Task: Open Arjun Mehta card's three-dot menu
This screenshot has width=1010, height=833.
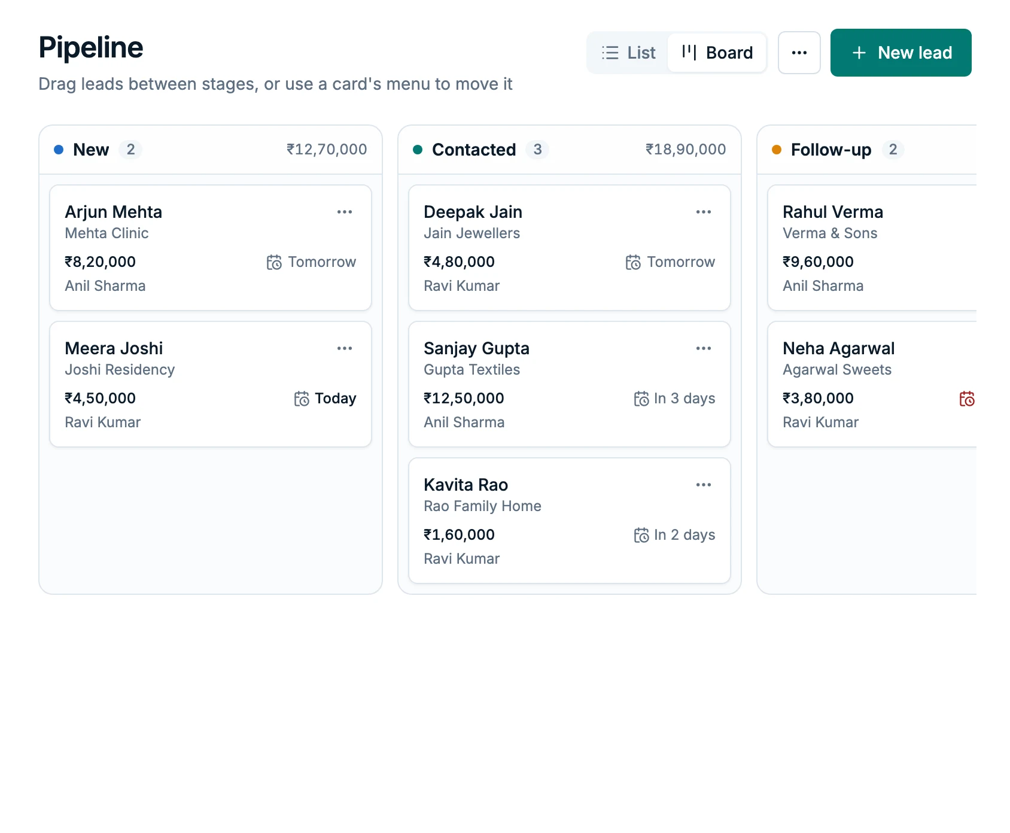Action: click(345, 212)
